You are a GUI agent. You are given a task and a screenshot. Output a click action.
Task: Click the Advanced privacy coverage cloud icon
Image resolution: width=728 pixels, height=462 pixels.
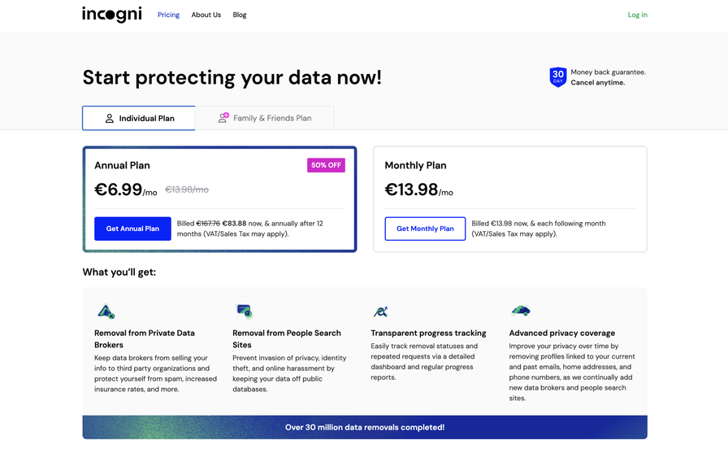tap(521, 311)
